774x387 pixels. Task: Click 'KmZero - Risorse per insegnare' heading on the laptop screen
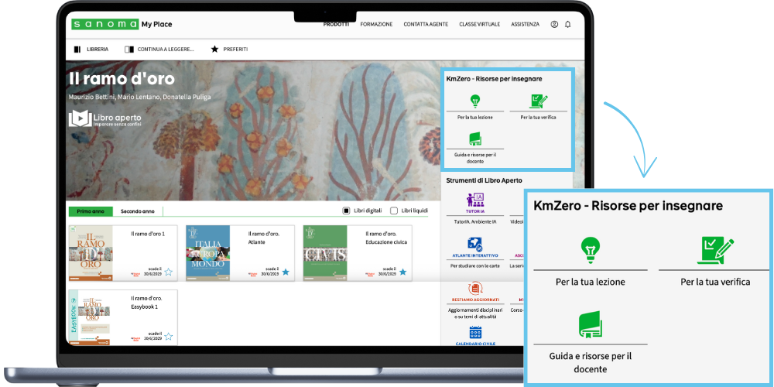pyautogui.click(x=494, y=79)
